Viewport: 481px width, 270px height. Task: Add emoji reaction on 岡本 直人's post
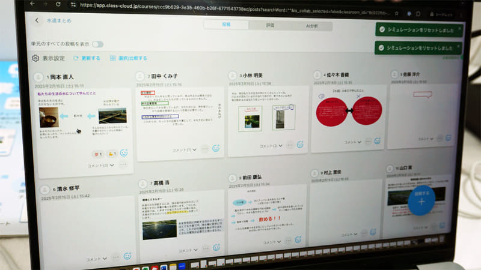[124, 153]
